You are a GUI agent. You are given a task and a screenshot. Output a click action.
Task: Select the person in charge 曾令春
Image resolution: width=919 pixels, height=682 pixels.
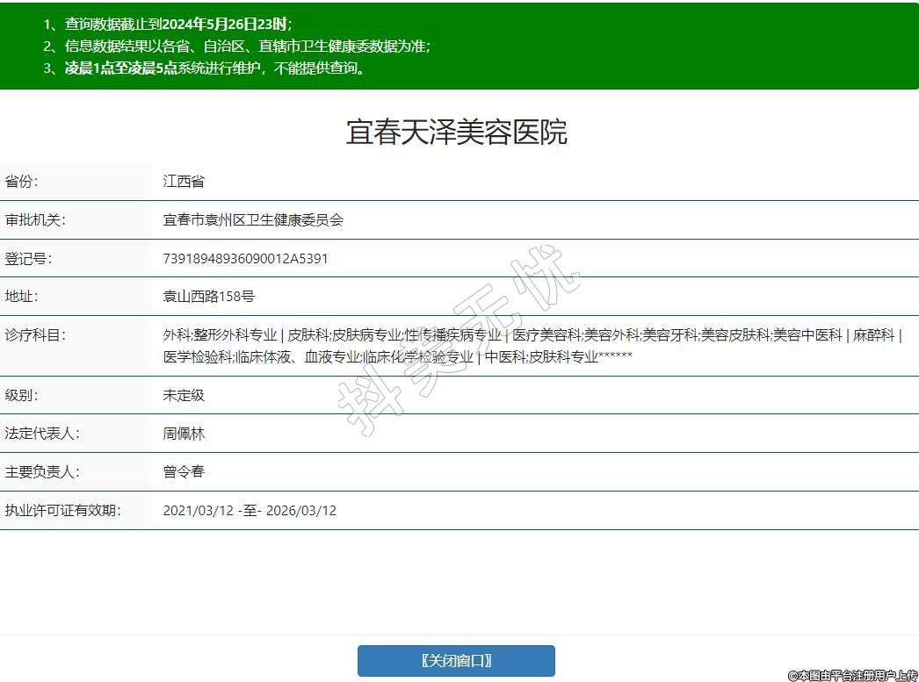[184, 472]
